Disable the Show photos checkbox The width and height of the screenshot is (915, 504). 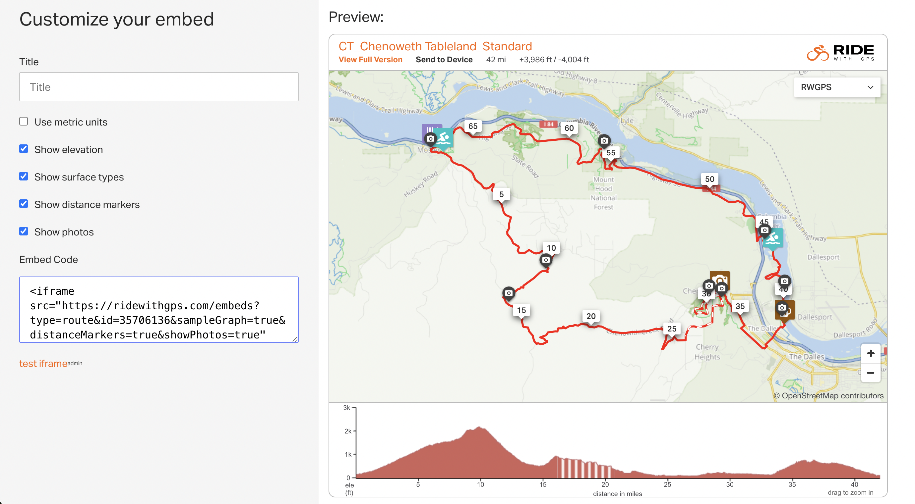click(24, 231)
